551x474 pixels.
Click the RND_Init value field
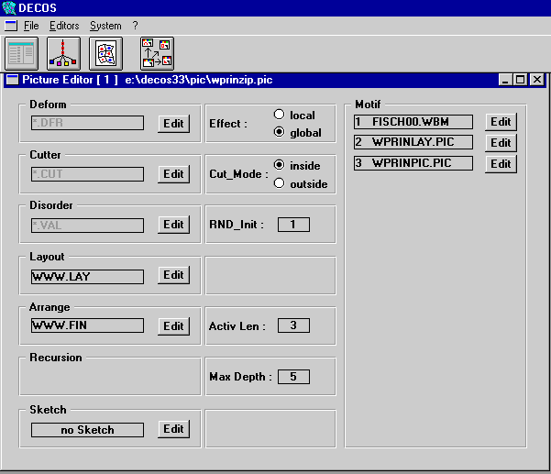pos(293,225)
